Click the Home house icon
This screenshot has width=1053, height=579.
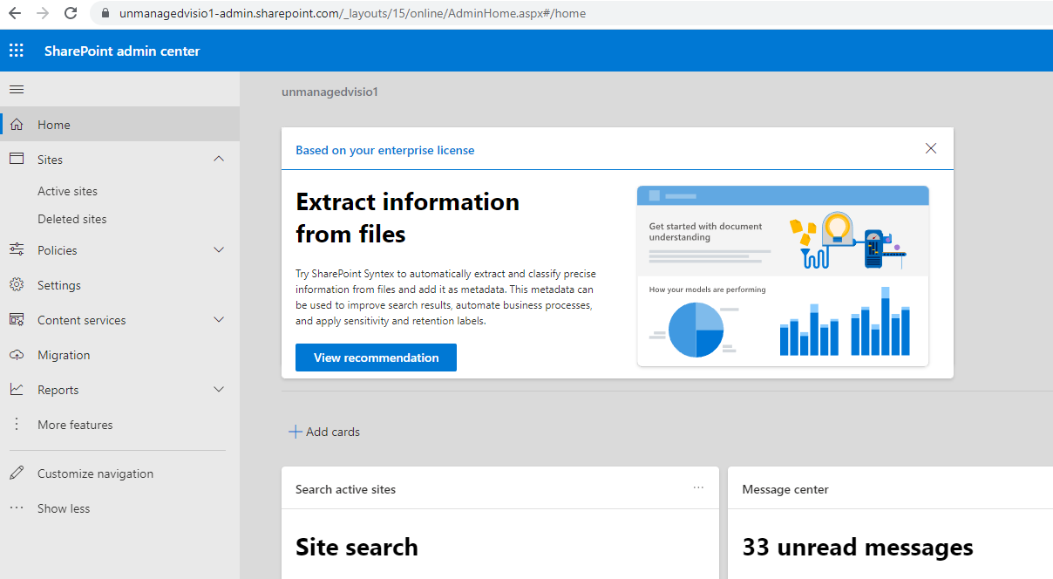(x=17, y=125)
